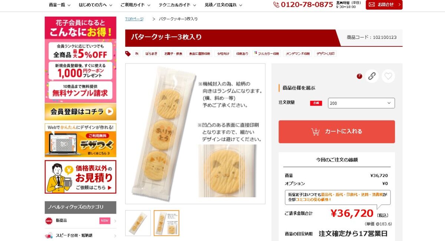Image resolution: width=445 pixels, height=241 pixels.
Task: Expand the テクニカルガイド menu
Action: (177, 5)
